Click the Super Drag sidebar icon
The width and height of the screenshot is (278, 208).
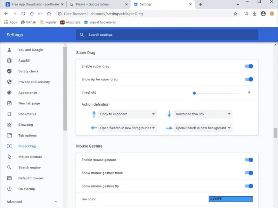[x=9, y=146]
